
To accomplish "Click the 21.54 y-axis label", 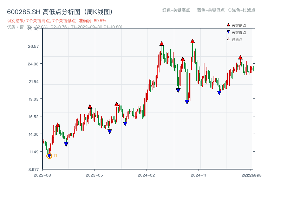I will tap(34, 82).
